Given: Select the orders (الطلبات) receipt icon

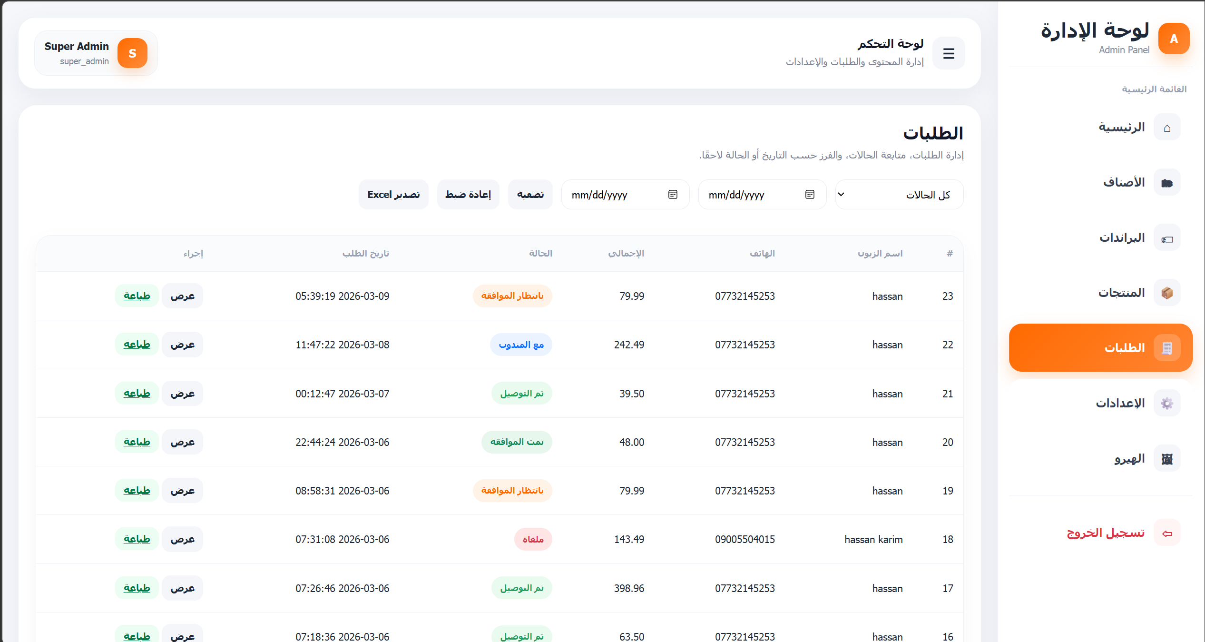Looking at the screenshot, I should pos(1166,347).
